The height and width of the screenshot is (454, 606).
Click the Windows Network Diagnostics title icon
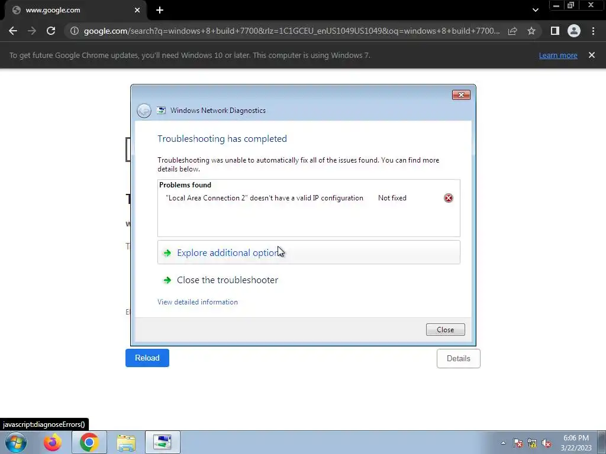161,111
